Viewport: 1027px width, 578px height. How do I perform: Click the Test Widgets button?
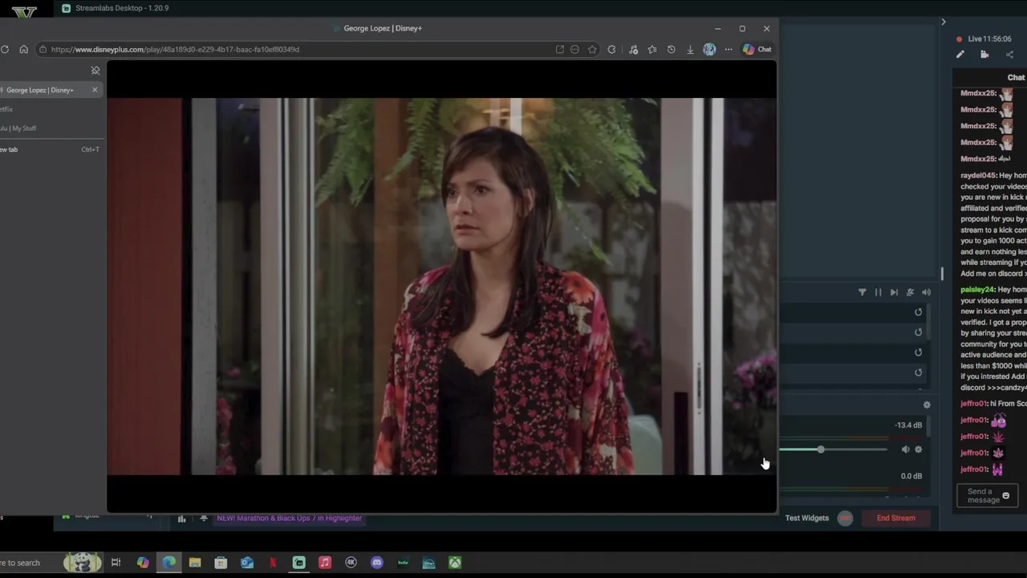(807, 518)
